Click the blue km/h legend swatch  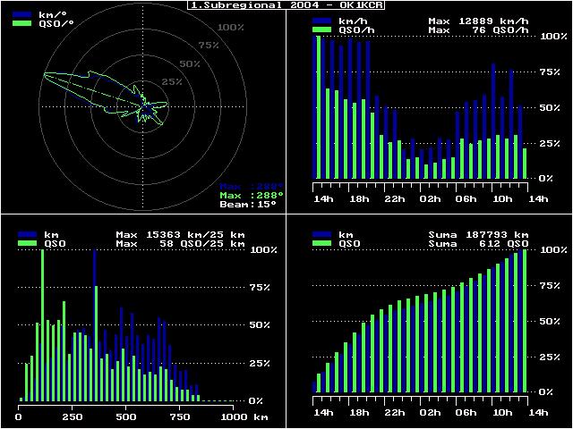coord(320,21)
